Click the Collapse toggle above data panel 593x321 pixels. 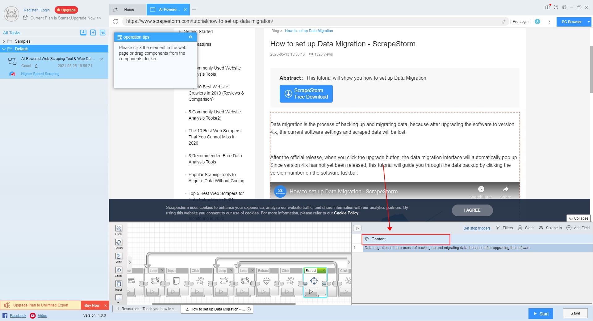[x=578, y=218]
